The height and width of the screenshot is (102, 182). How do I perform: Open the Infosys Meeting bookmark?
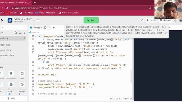pyautogui.click(x=46, y=13)
